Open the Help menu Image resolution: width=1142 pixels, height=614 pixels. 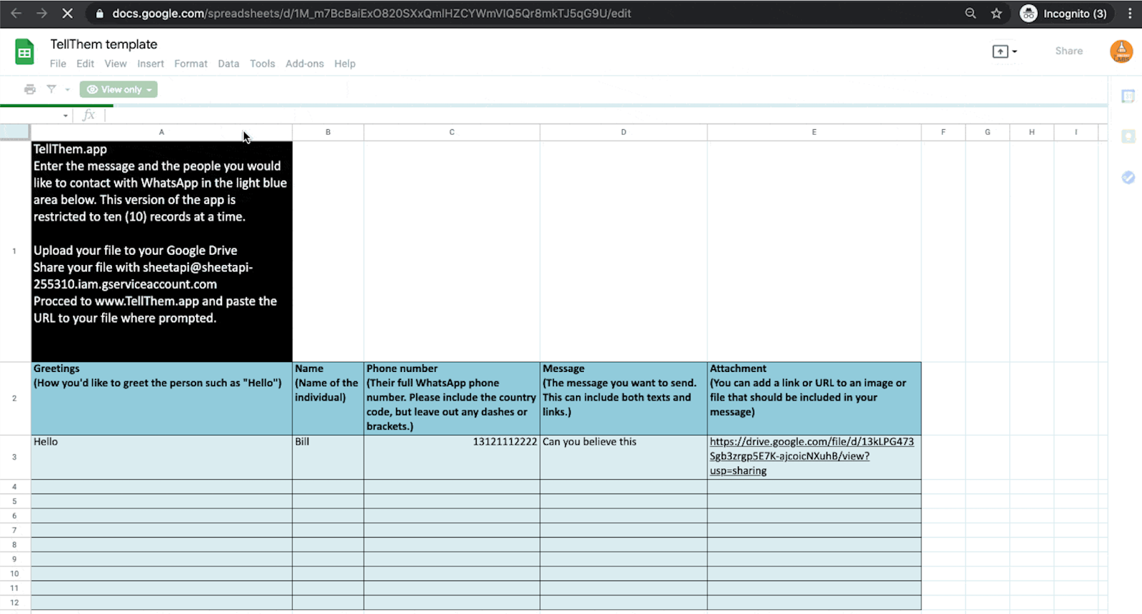pos(345,64)
